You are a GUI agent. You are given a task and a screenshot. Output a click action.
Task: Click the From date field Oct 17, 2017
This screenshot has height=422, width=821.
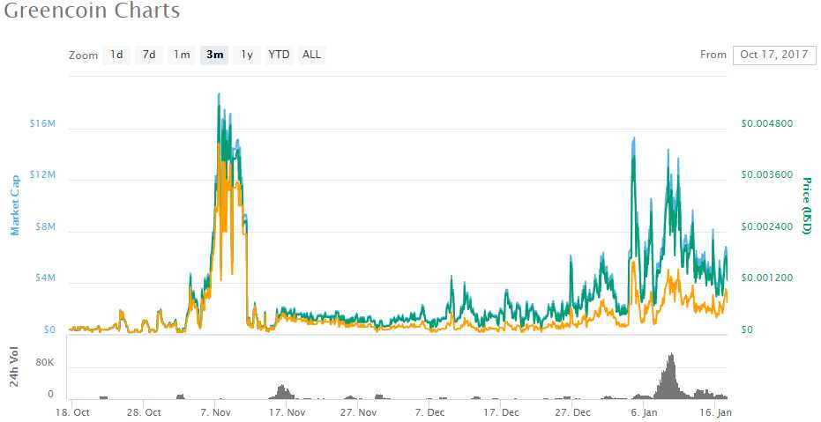point(773,55)
